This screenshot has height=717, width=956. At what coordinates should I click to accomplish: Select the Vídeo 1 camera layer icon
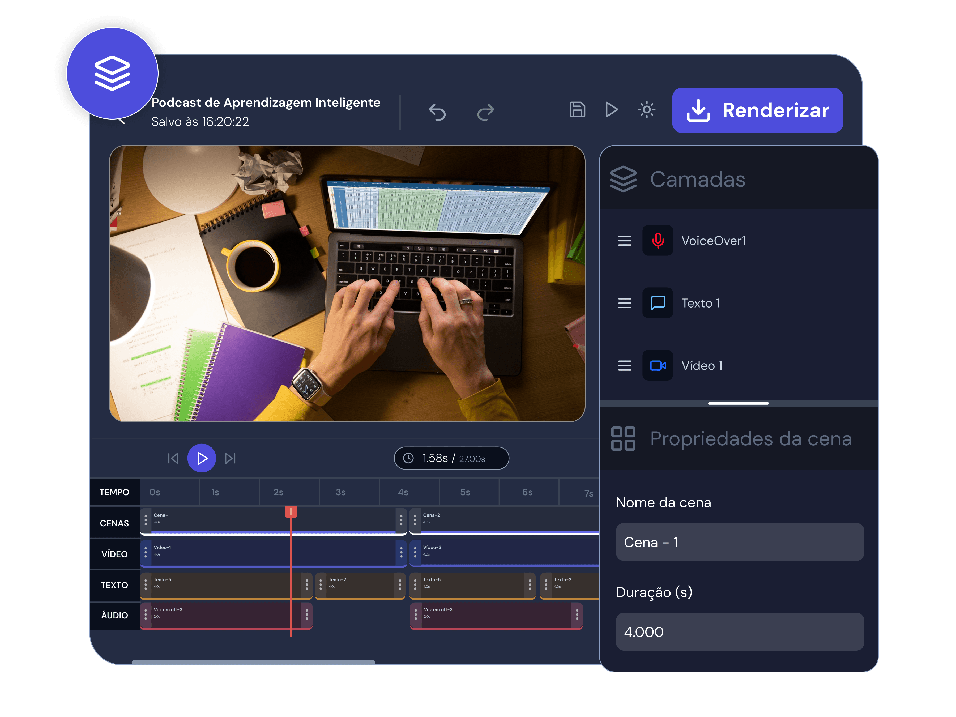click(x=657, y=366)
